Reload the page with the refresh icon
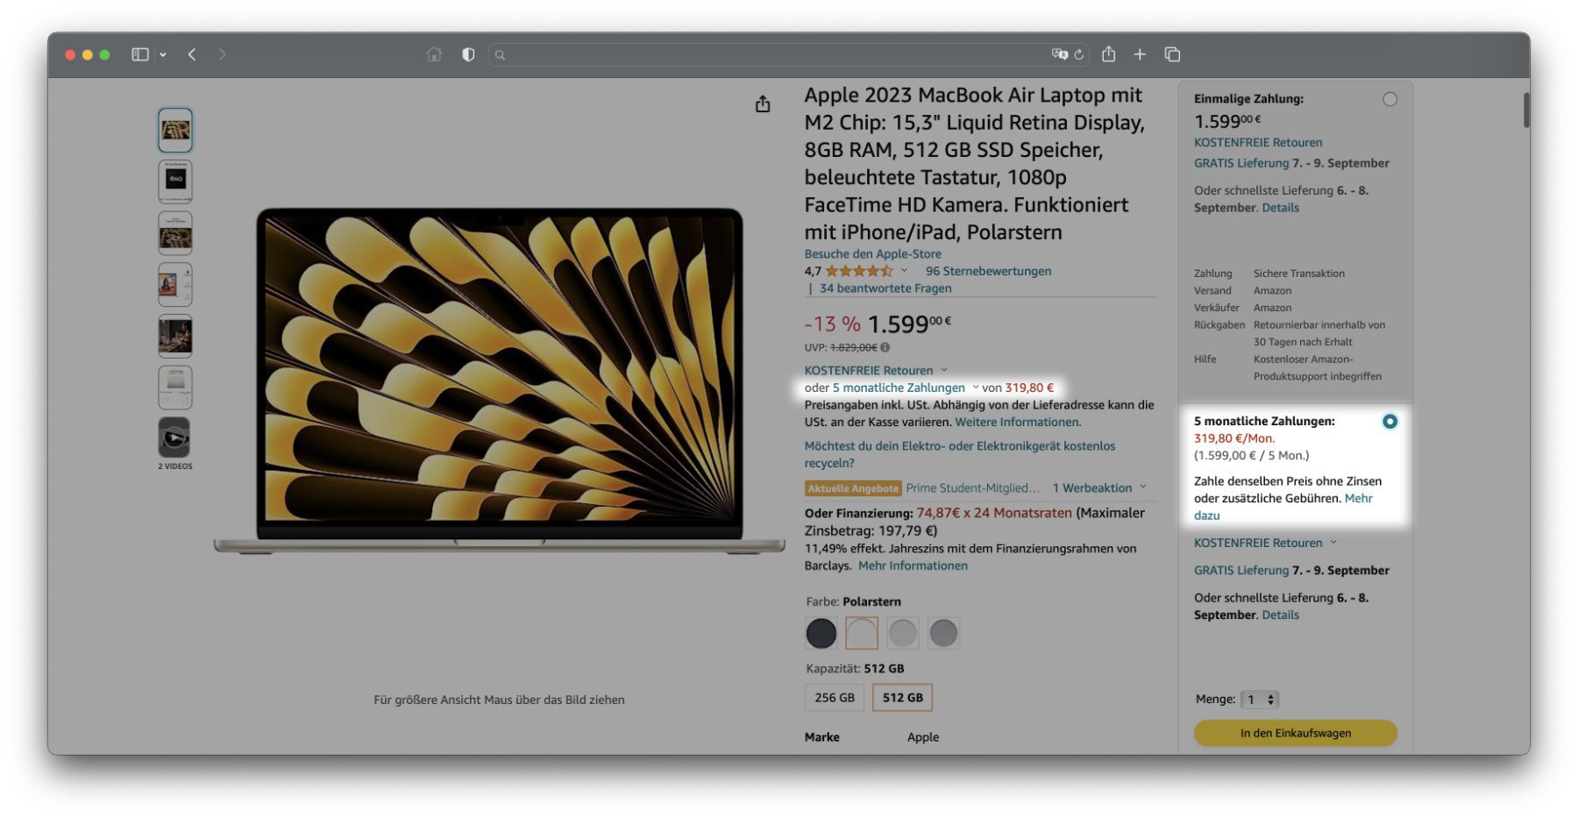This screenshot has height=818, width=1578. coord(1079,54)
